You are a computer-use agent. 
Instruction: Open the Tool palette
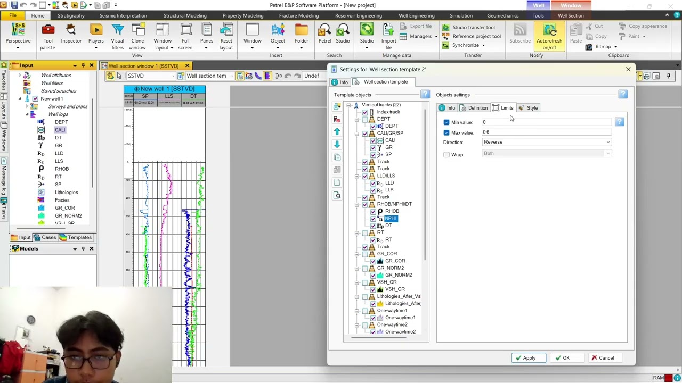coord(47,37)
